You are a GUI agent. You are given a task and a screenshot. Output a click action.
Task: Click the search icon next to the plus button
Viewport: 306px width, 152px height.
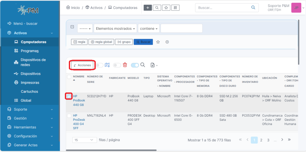pos(157,8)
